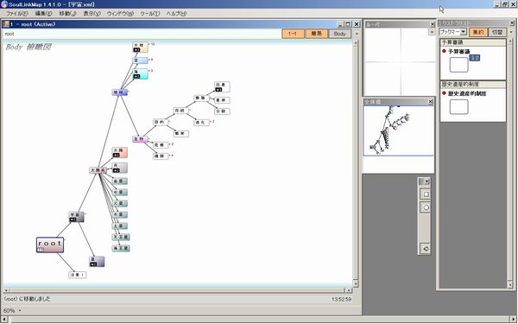
Task: Select the 海王星 node
Action: (121, 248)
